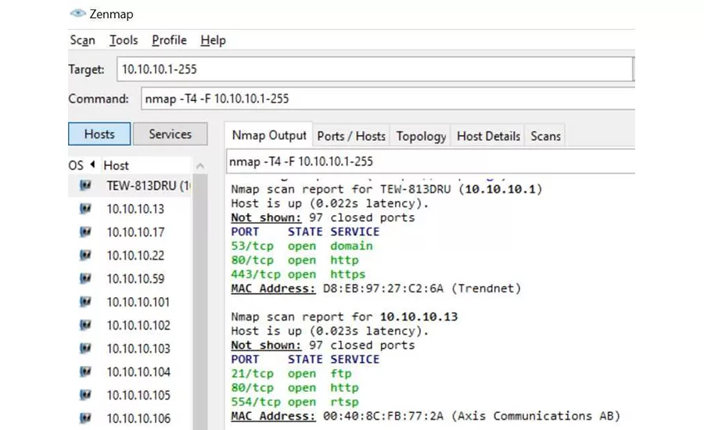Click the '443/tcp open https' output line
The width and height of the screenshot is (704, 430).
299,274
